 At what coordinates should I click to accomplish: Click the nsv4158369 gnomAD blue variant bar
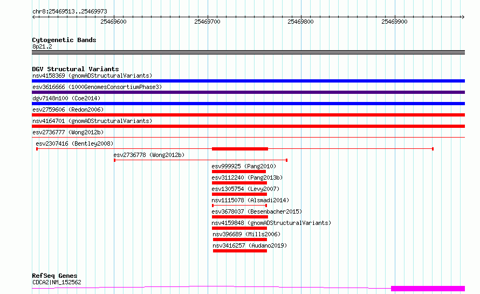click(x=248, y=81)
